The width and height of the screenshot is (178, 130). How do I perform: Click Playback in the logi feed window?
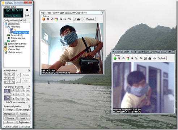pos(90,19)
